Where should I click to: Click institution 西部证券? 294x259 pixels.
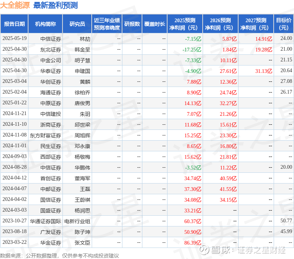tap(51, 157)
